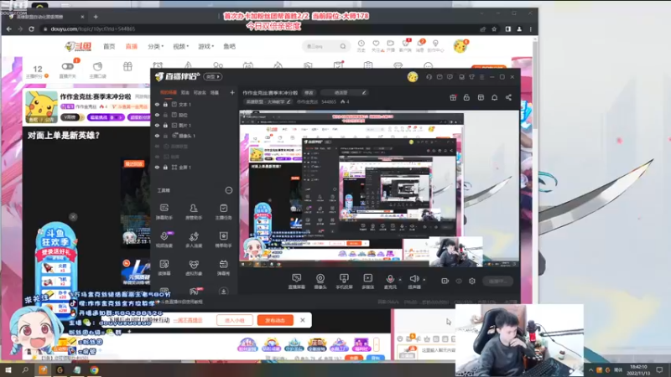Toggle preview eye icon in bottom bar

point(459,281)
